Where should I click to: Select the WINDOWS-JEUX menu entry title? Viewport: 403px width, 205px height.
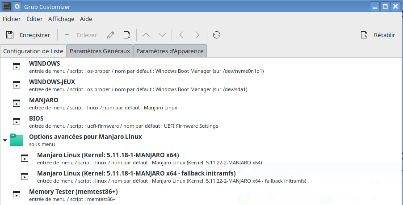point(52,82)
